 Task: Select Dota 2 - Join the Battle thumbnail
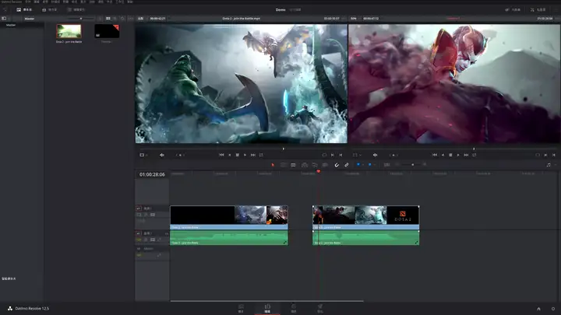[x=69, y=31]
